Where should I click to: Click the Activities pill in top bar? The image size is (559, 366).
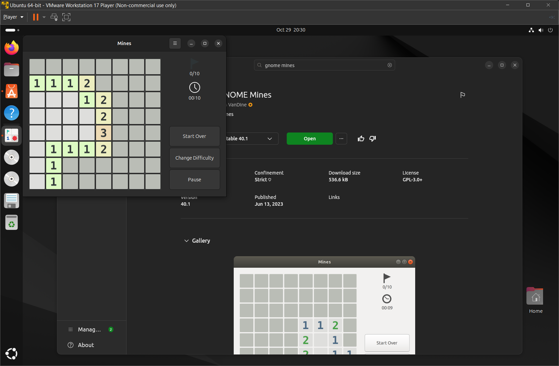[12, 30]
